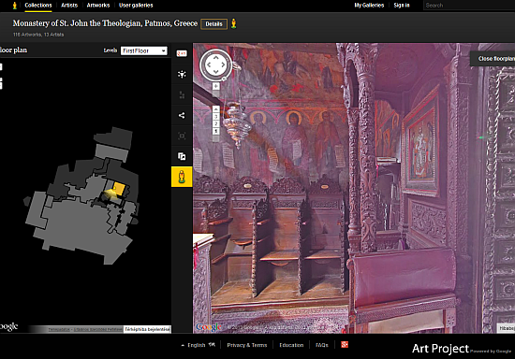Click the zoom in plus button
Image resolution: width=515 pixels, height=359 pixels.
[x=215, y=86]
